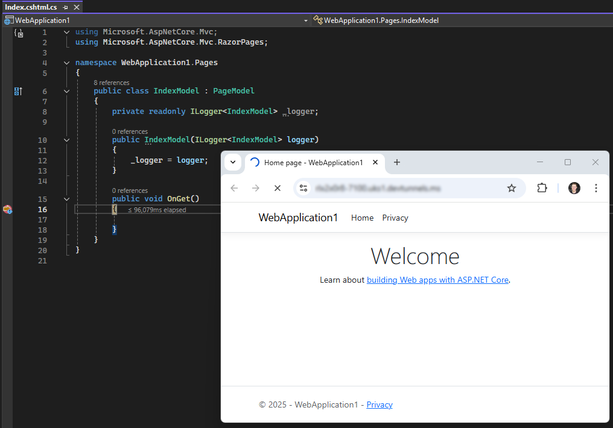The height and width of the screenshot is (428, 613).
Task: Open a new browser tab
Action: [396, 162]
